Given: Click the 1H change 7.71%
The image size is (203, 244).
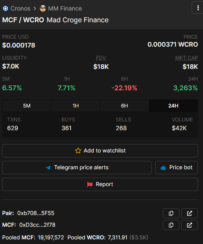Looking at the screenshot, I should [66, 88].
